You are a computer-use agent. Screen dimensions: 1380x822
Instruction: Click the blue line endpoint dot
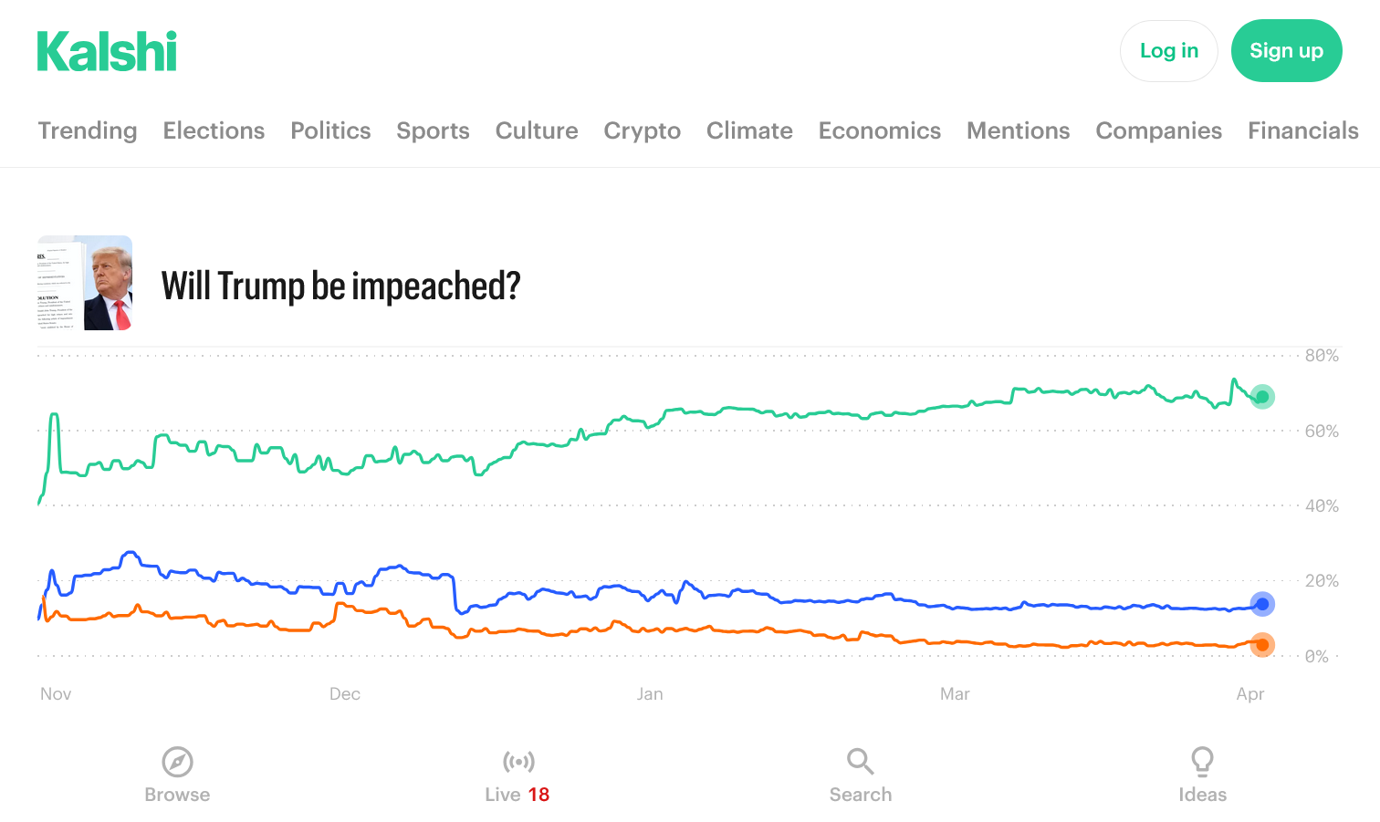pos(1262,604)
